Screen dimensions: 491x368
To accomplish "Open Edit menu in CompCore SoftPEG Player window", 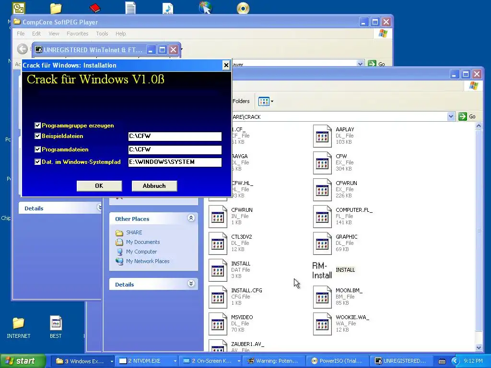I will coord(36,34).
